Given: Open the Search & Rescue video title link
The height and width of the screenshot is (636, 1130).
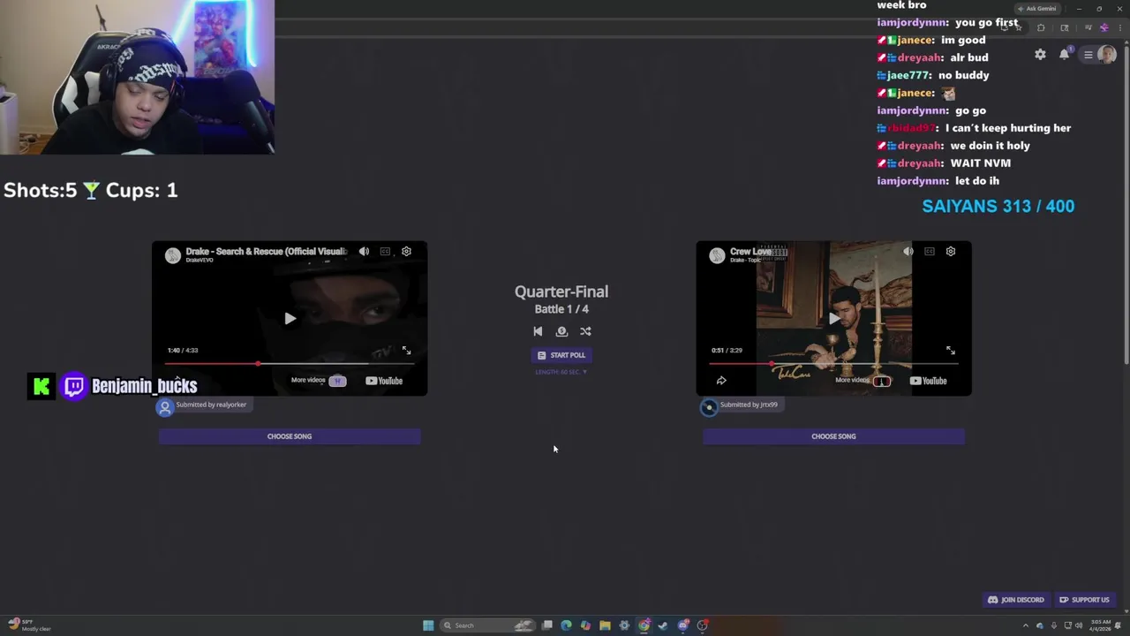Looking at the screenshot, I should [x=266, y=252].
